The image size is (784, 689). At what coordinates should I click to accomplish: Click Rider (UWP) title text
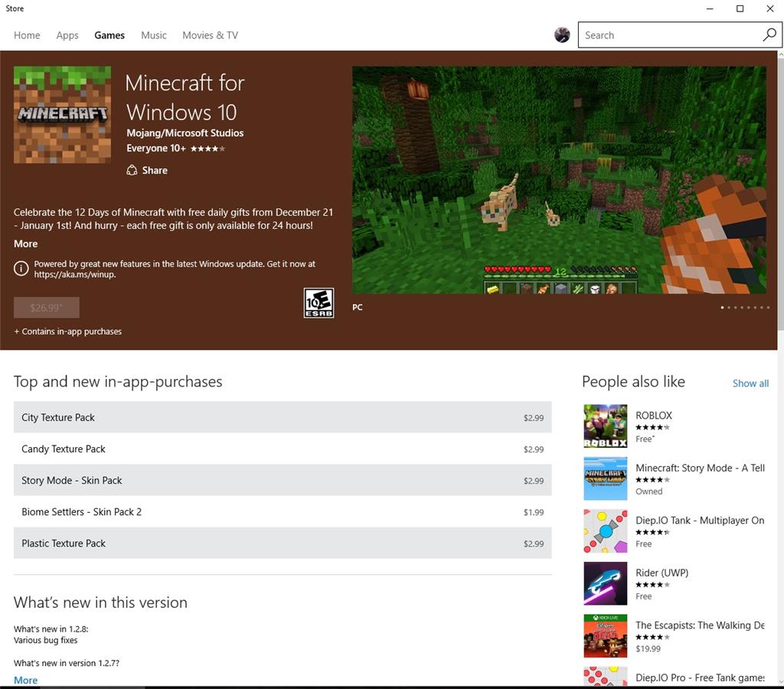click(662, 573)
